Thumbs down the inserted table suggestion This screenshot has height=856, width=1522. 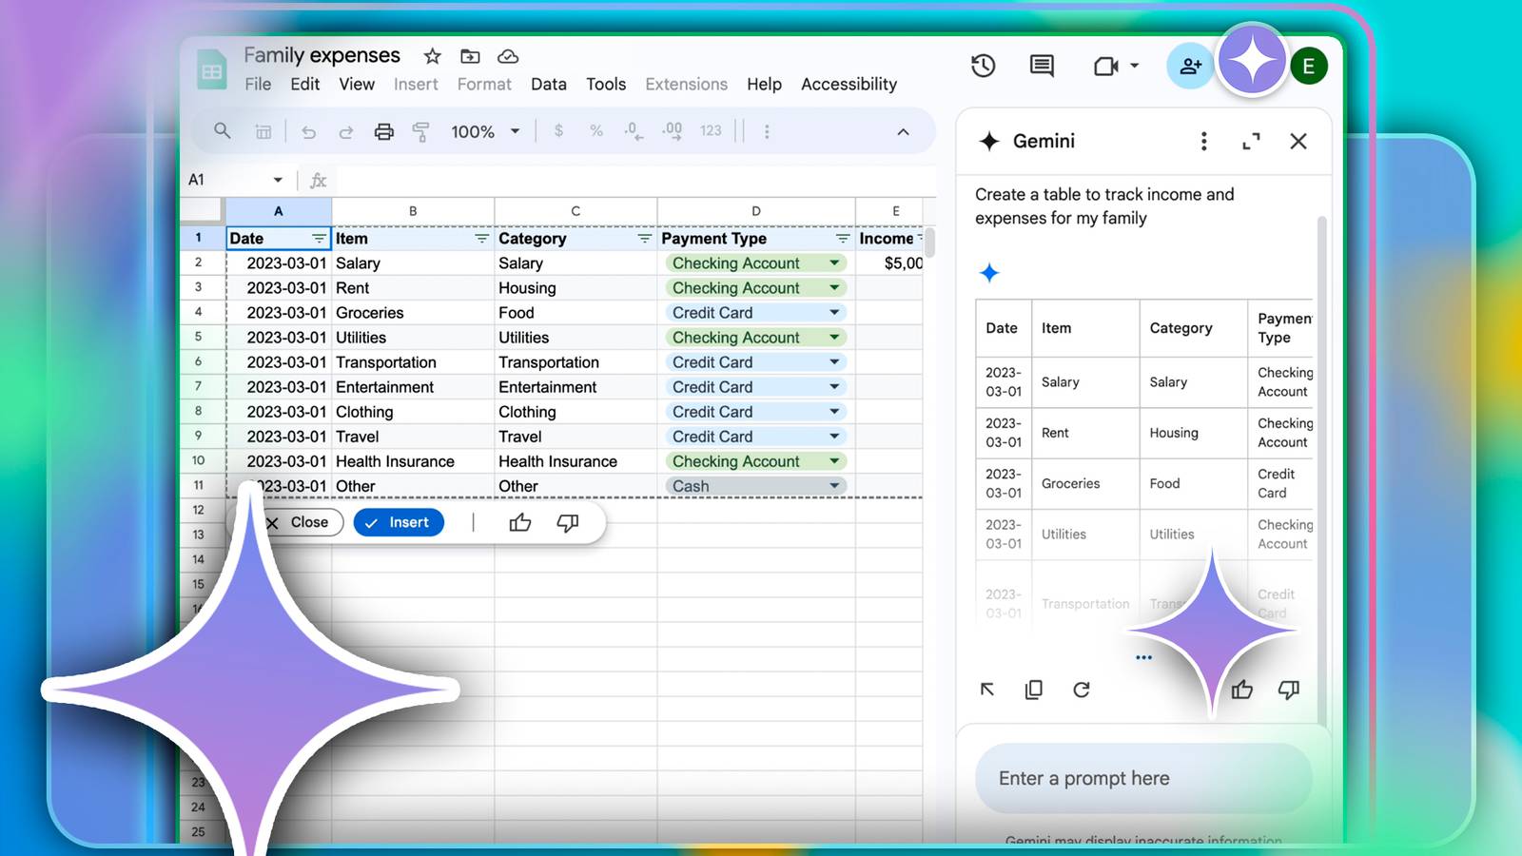point(567,522)
